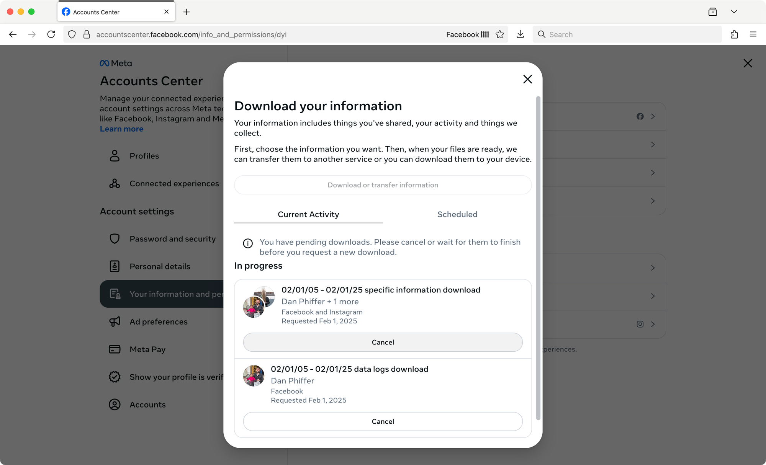Close the Download your information dialog
Screen dimensions: 766x465
click(527, 78)
